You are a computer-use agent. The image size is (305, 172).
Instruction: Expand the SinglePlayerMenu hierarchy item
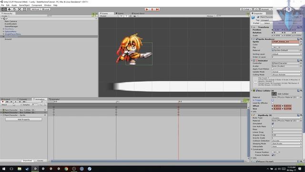3,34
